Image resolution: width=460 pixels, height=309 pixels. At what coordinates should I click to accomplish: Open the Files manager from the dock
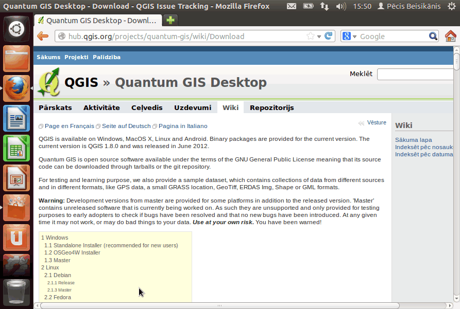(16, 59)
